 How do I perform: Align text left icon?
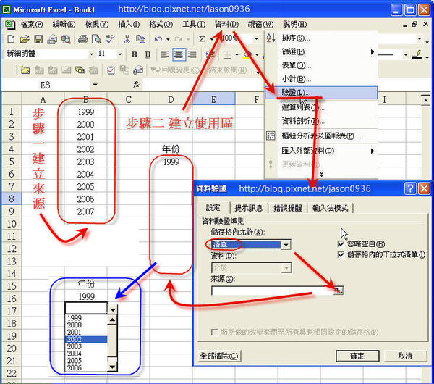pyautogui.click(x=165, y=54)
